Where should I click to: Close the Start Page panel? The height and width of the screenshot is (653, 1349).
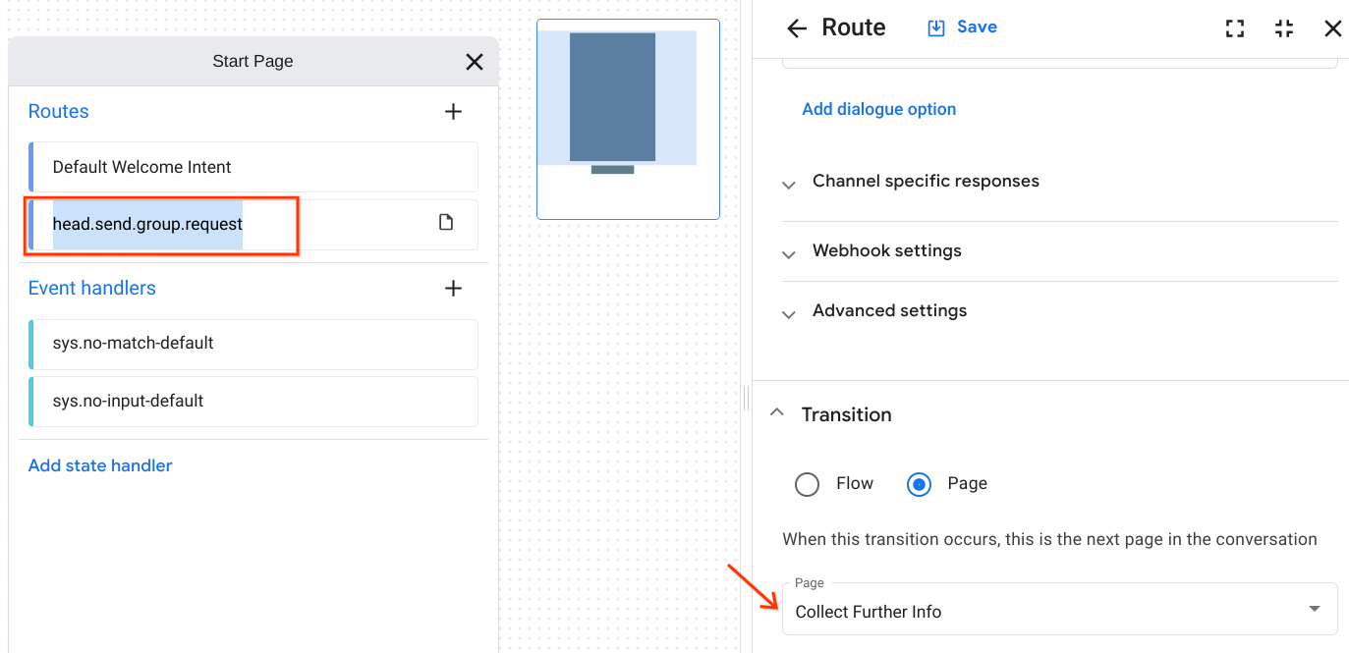[x=475, y=61]
